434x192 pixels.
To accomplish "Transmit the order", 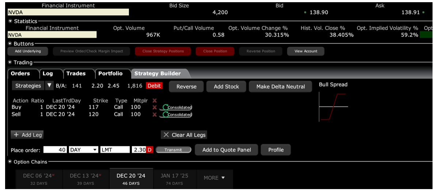I will coord(173,150).
